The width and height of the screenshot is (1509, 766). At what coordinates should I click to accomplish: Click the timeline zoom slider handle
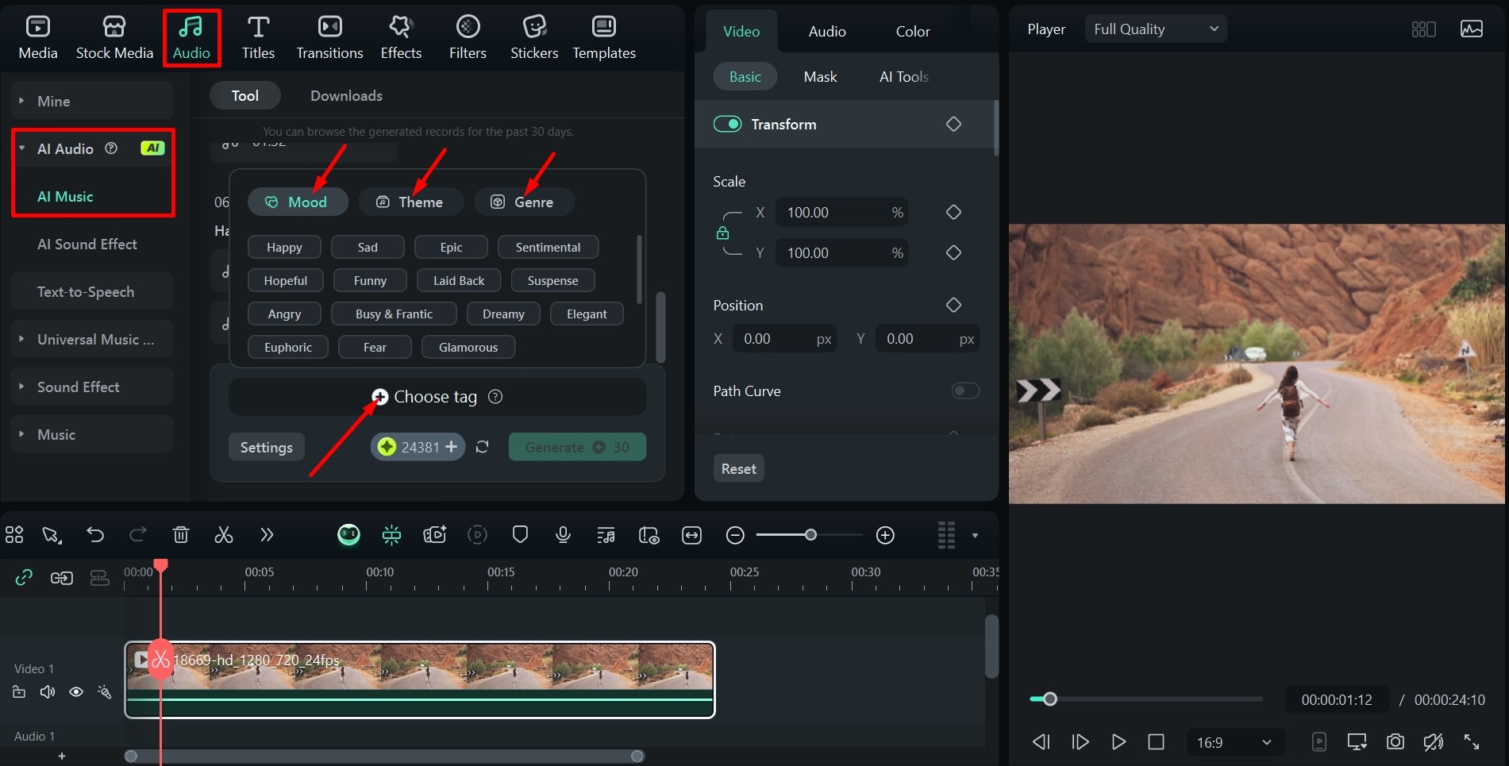[x=810, y=535]
